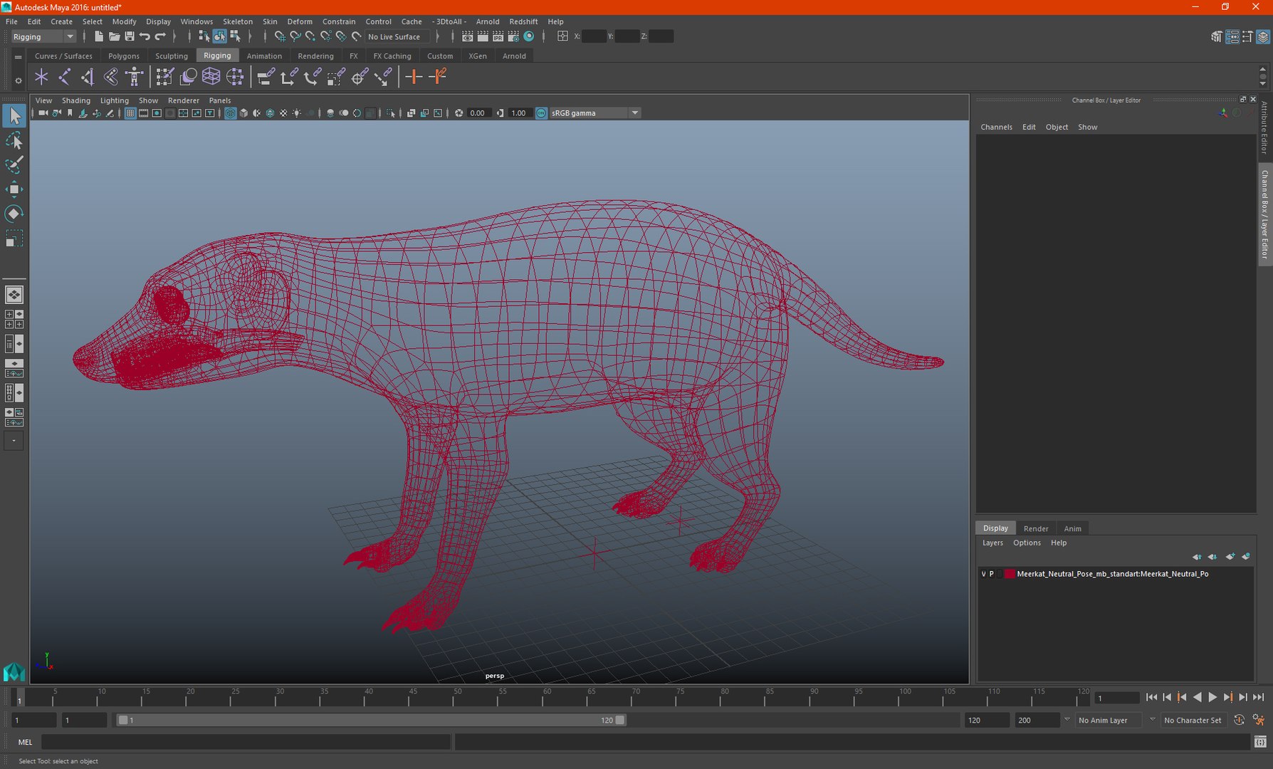Open Channels menu in Channel Box
This screenshot has height=769, width=1273.
coord(996,127)
